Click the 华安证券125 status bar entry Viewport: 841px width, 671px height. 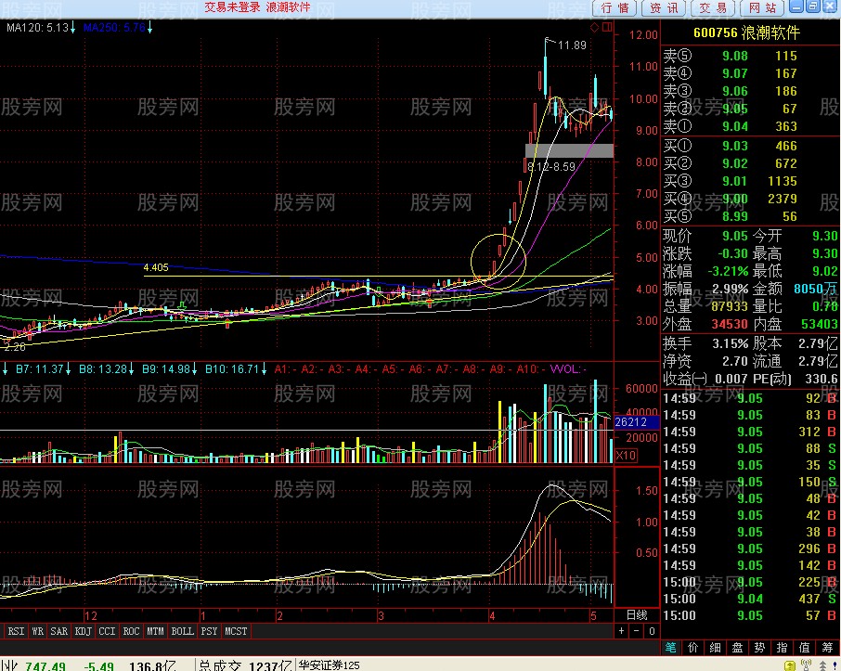[x=330, y=665]
